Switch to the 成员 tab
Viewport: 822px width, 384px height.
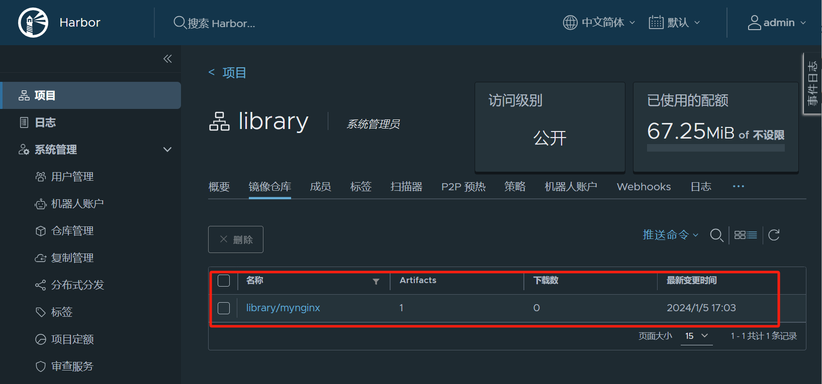click(321, 187)
